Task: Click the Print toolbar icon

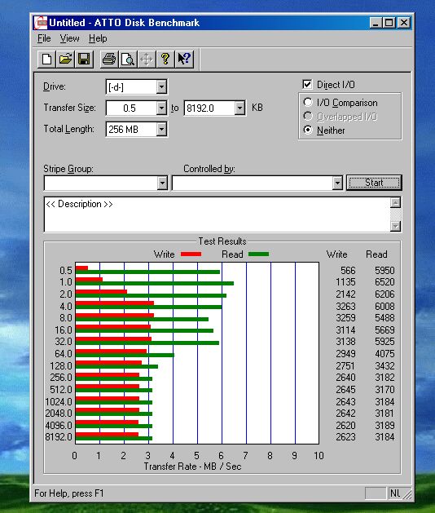Action: pos(109,60)
